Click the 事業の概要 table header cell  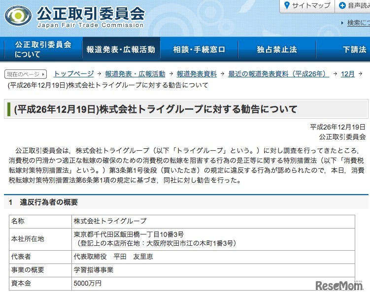[40, 270]
